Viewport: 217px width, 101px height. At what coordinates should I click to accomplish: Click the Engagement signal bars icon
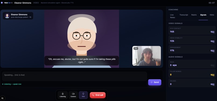212,51
